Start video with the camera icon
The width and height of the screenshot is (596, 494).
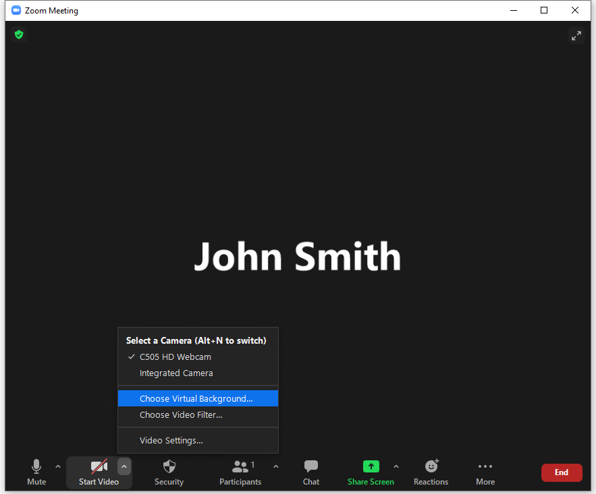pyautogui.click(x=99, y=472)
